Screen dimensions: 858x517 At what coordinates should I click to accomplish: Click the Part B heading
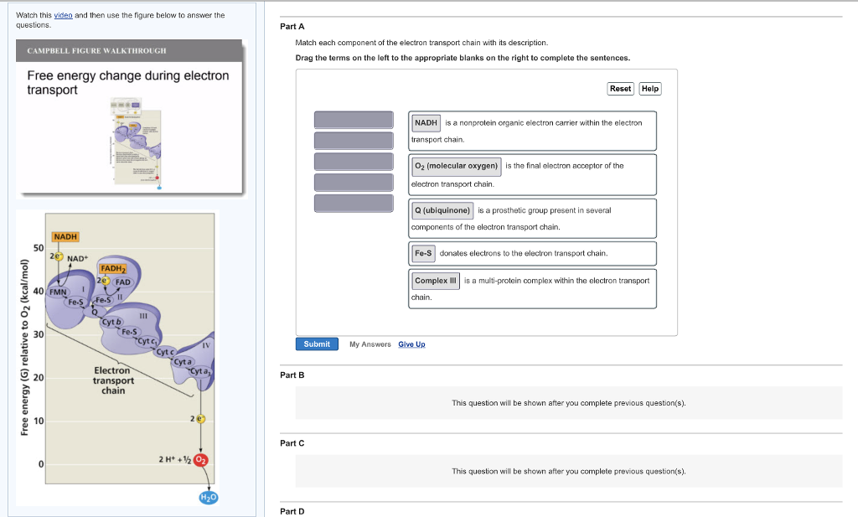click(292, 375)
